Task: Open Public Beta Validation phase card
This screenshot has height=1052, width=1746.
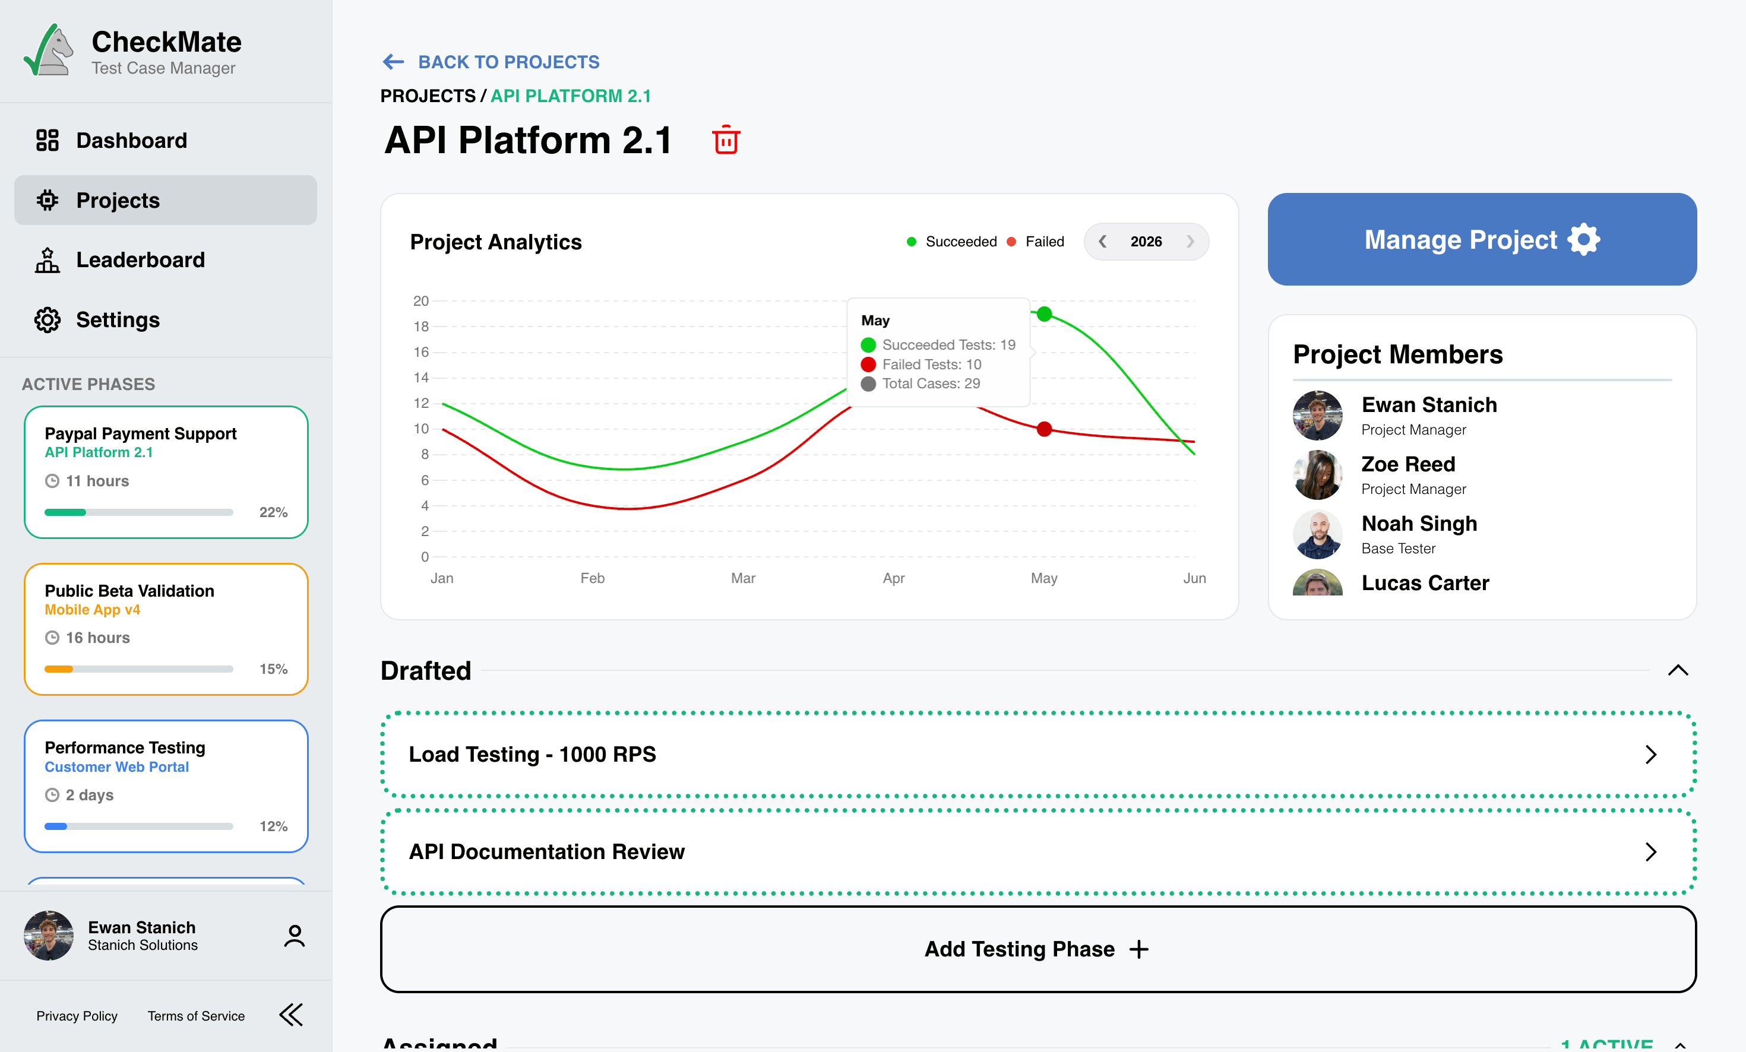Action: 166,629
